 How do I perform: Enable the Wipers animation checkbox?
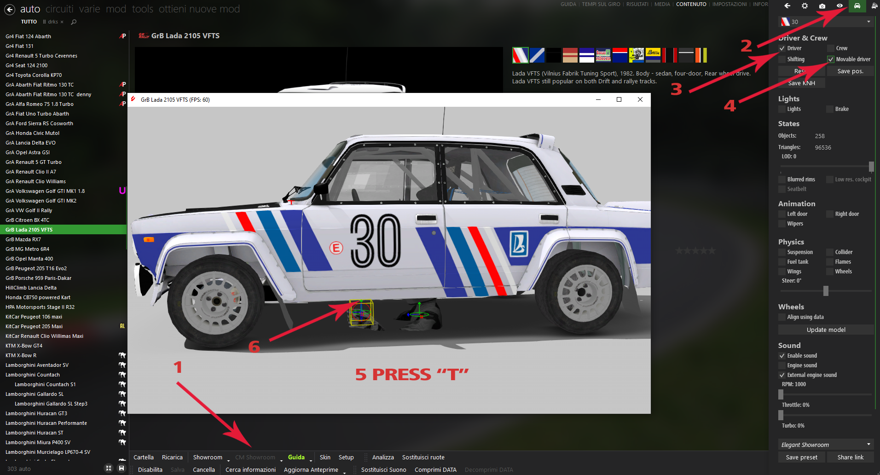[782, 224]
